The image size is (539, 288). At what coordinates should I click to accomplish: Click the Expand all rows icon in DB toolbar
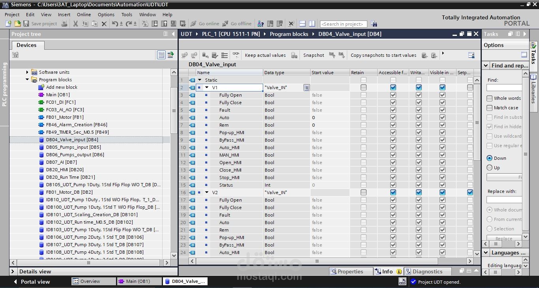coord(225,55)
